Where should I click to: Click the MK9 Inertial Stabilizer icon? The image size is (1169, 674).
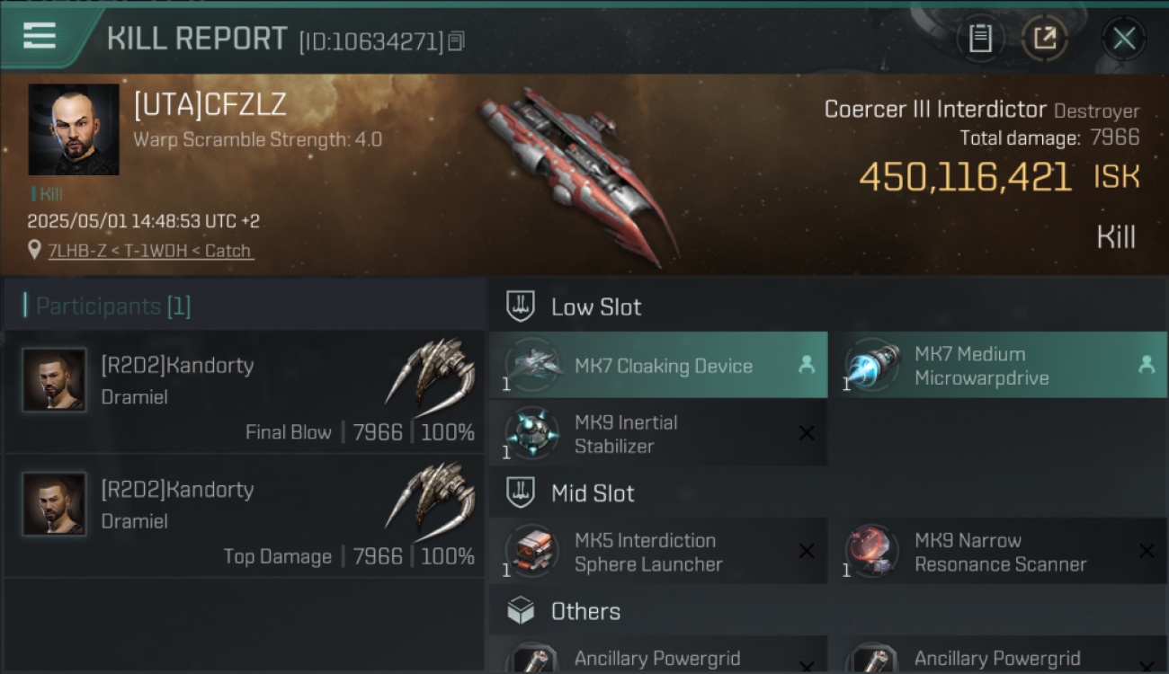(532, 434)
